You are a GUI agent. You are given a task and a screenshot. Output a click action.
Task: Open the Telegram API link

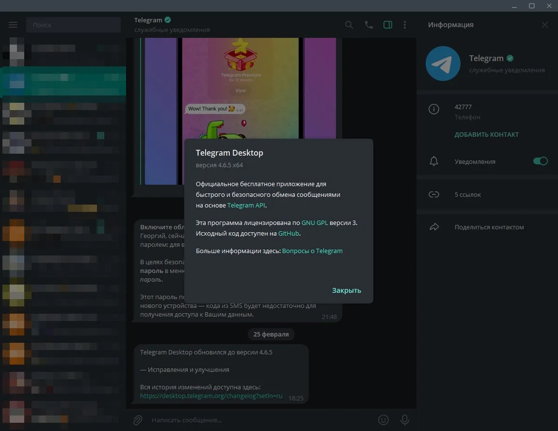point(246,206)
